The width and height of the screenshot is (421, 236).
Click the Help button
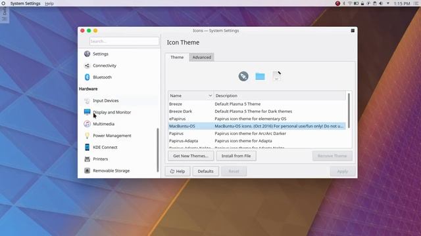(x=178, y=171)
